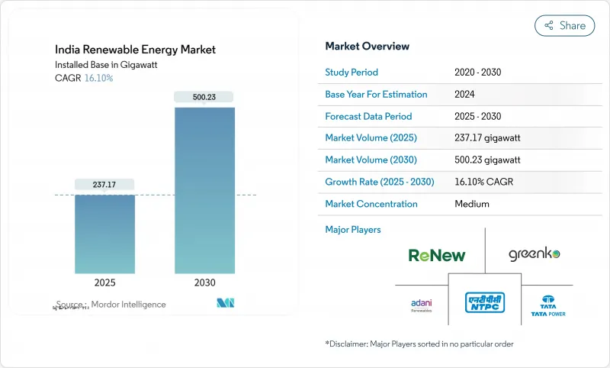Select the 2030 bar in the chart

[204, 189]
